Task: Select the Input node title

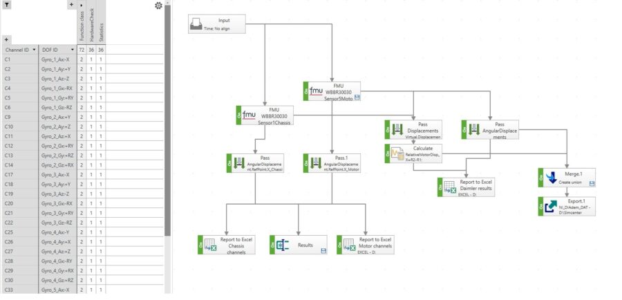Action: click(x=224, y=21)
